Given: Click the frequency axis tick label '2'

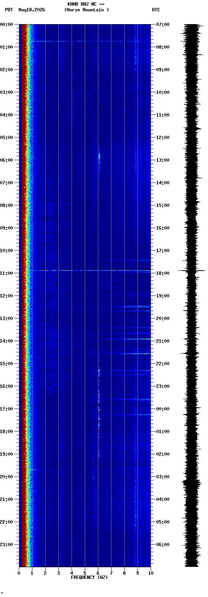Looking at the screenshot, I should [x=45, y=573].
